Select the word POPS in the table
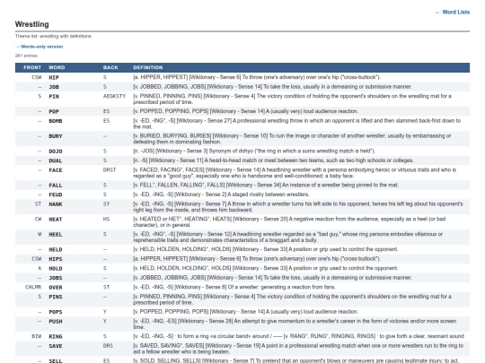This screenshot has width=485, height=363. click(x=56, y=312)
